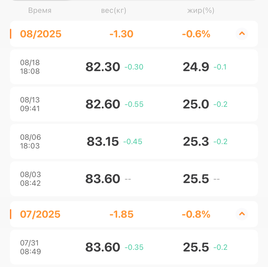Open the 08/18 18:08 record date
The width and height of the screenshot is (268, 267).
[30, 67]
